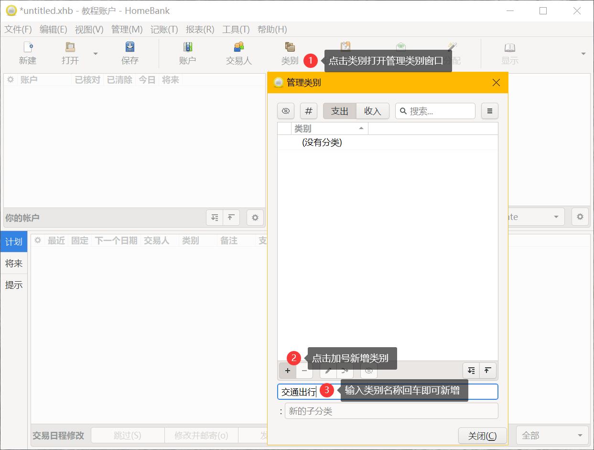The height and width of the screenshot is (450, 594).
Task: Create a new file with 新建 icon
Action: tap(27, 53)
